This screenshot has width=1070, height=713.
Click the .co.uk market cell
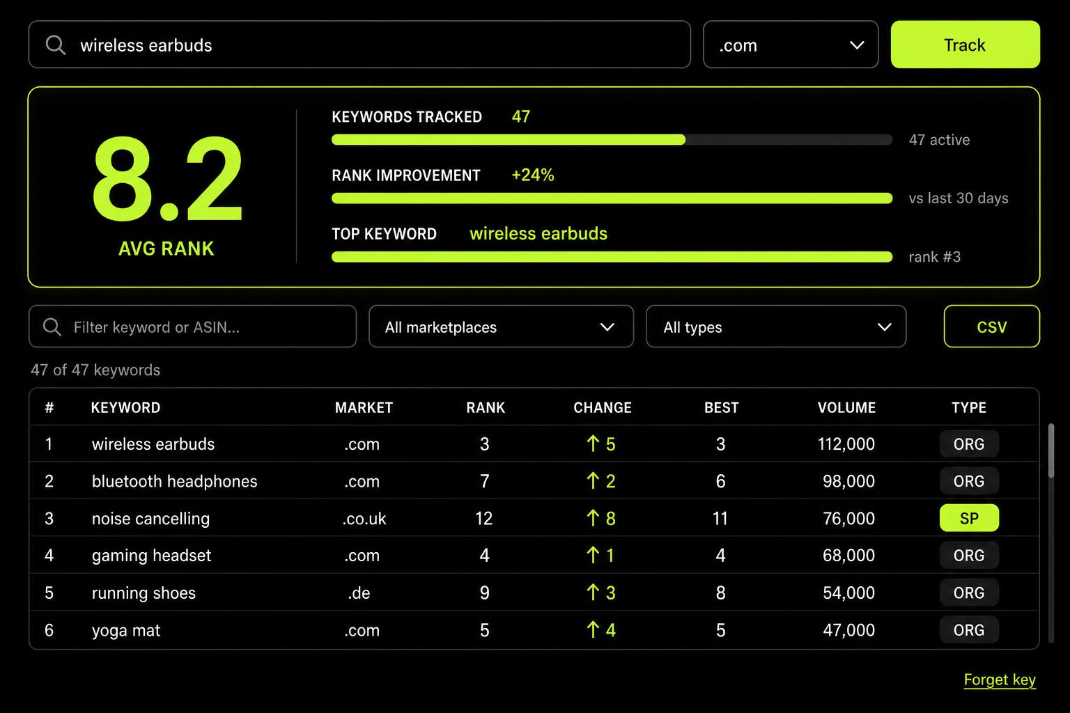(x=364, y=518)
